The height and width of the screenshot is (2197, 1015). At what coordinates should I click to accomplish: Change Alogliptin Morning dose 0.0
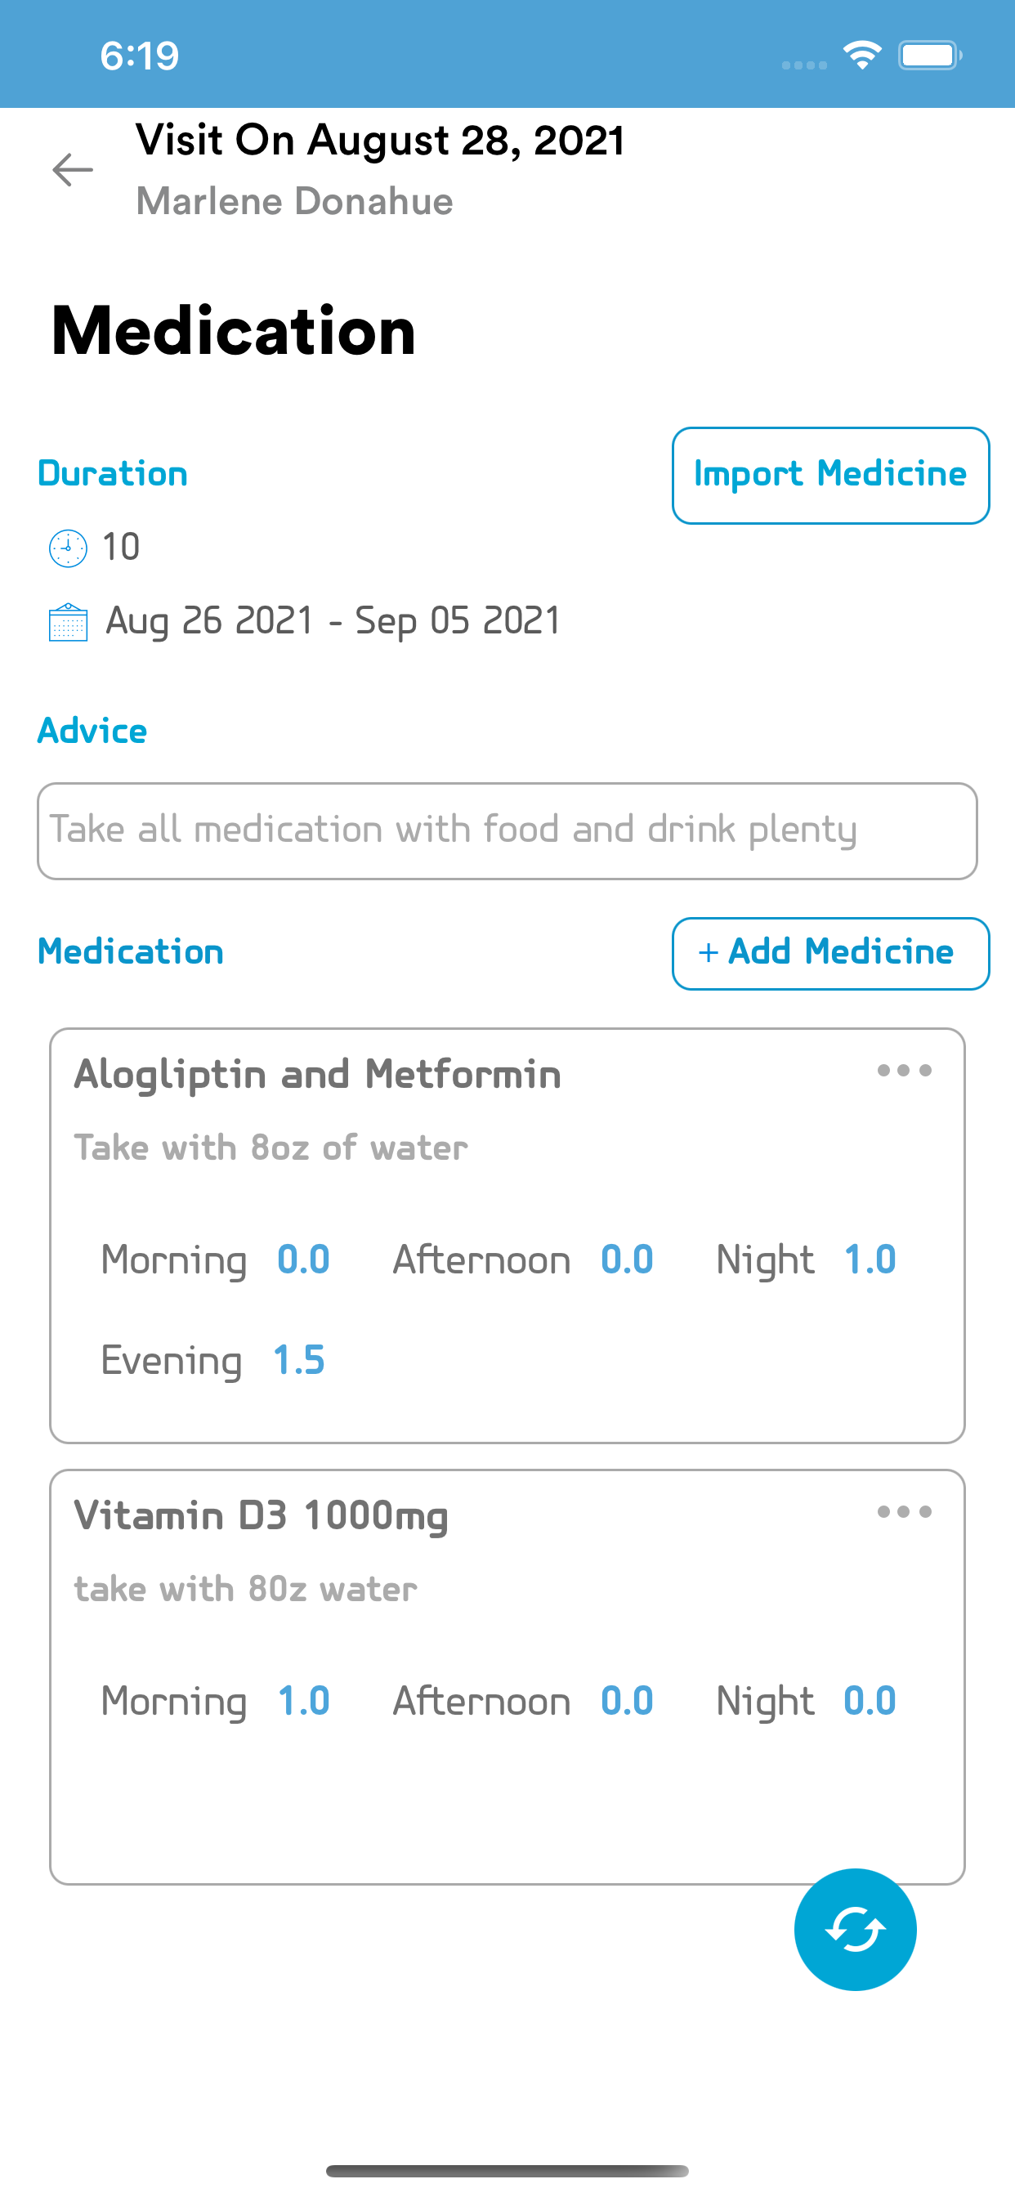click(x=303, y=1260)
